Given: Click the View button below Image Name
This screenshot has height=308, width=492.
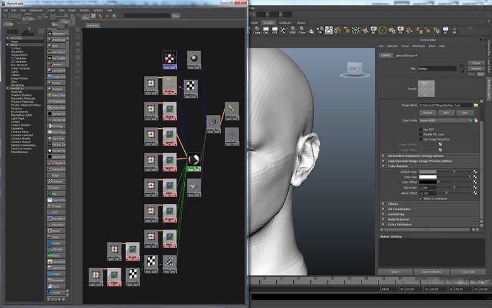Looking at the screenshot, I should click(x=465, y=112).
